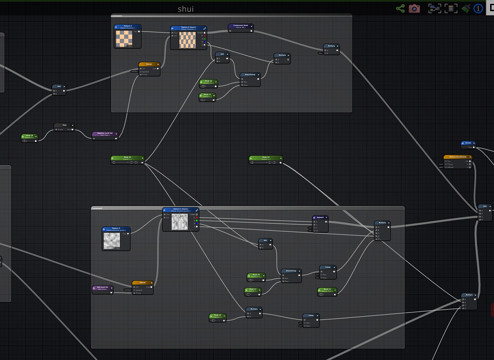Click the Out port of the lower Panner node

click(x=151, y=287)
